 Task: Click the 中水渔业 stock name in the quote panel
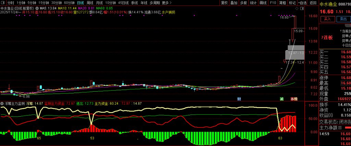pos(328,4)
